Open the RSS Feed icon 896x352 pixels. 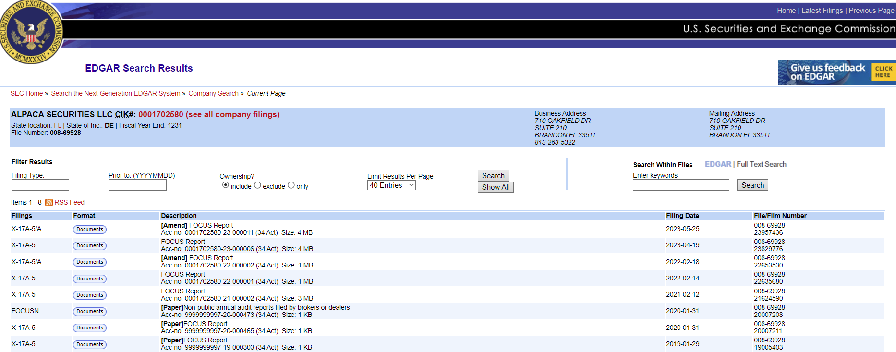[48, 203]
